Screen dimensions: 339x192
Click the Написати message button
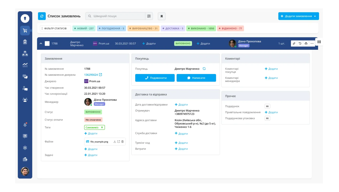tap(196, 78)
